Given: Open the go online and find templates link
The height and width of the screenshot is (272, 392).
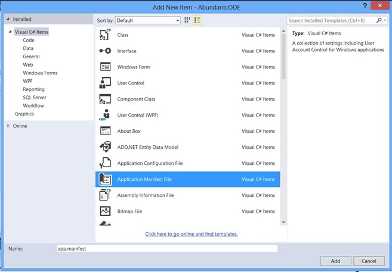Looking at the screenshot, I should (192, 234).
